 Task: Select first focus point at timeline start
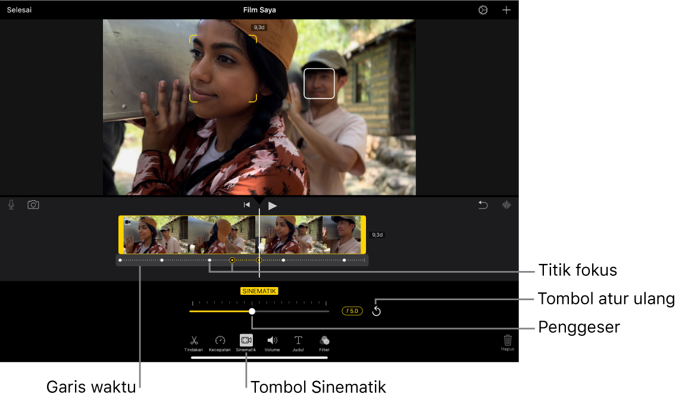coord(120,260)
